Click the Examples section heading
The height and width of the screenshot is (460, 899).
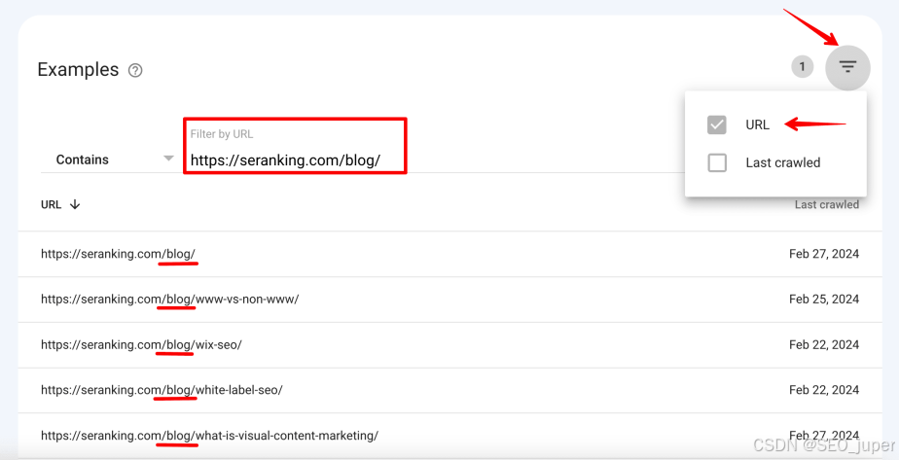(x=78, y=69)
